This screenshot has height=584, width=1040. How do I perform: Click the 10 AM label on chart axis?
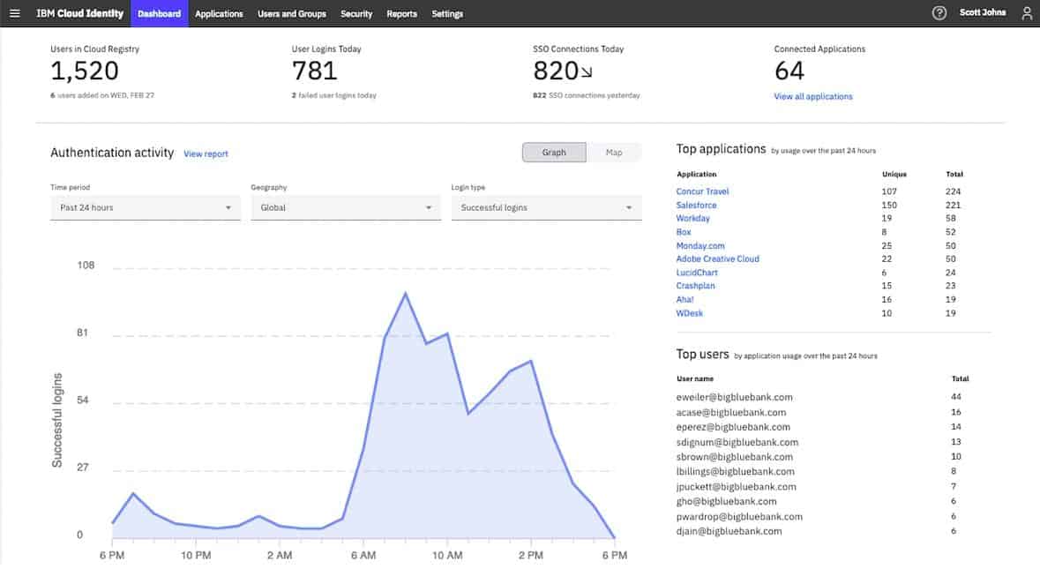click(447, 555)
